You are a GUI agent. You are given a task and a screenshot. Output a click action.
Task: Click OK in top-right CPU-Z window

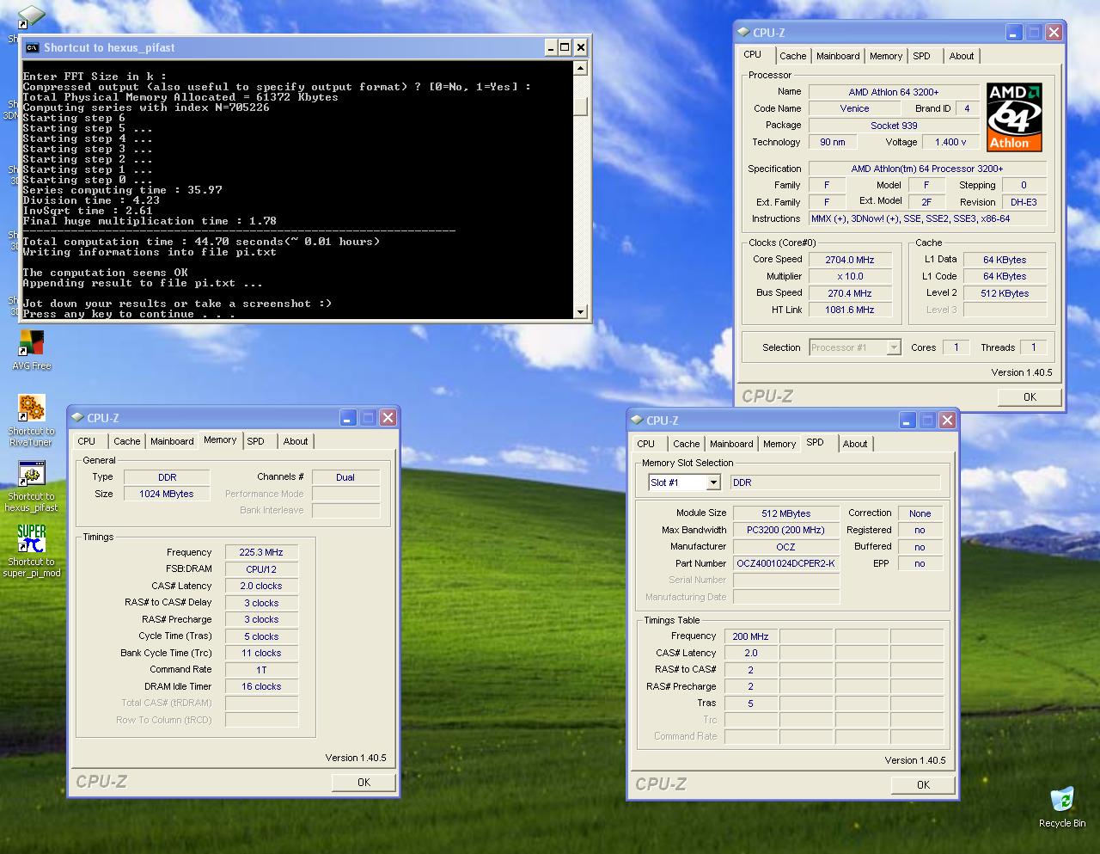(1030, 397)
